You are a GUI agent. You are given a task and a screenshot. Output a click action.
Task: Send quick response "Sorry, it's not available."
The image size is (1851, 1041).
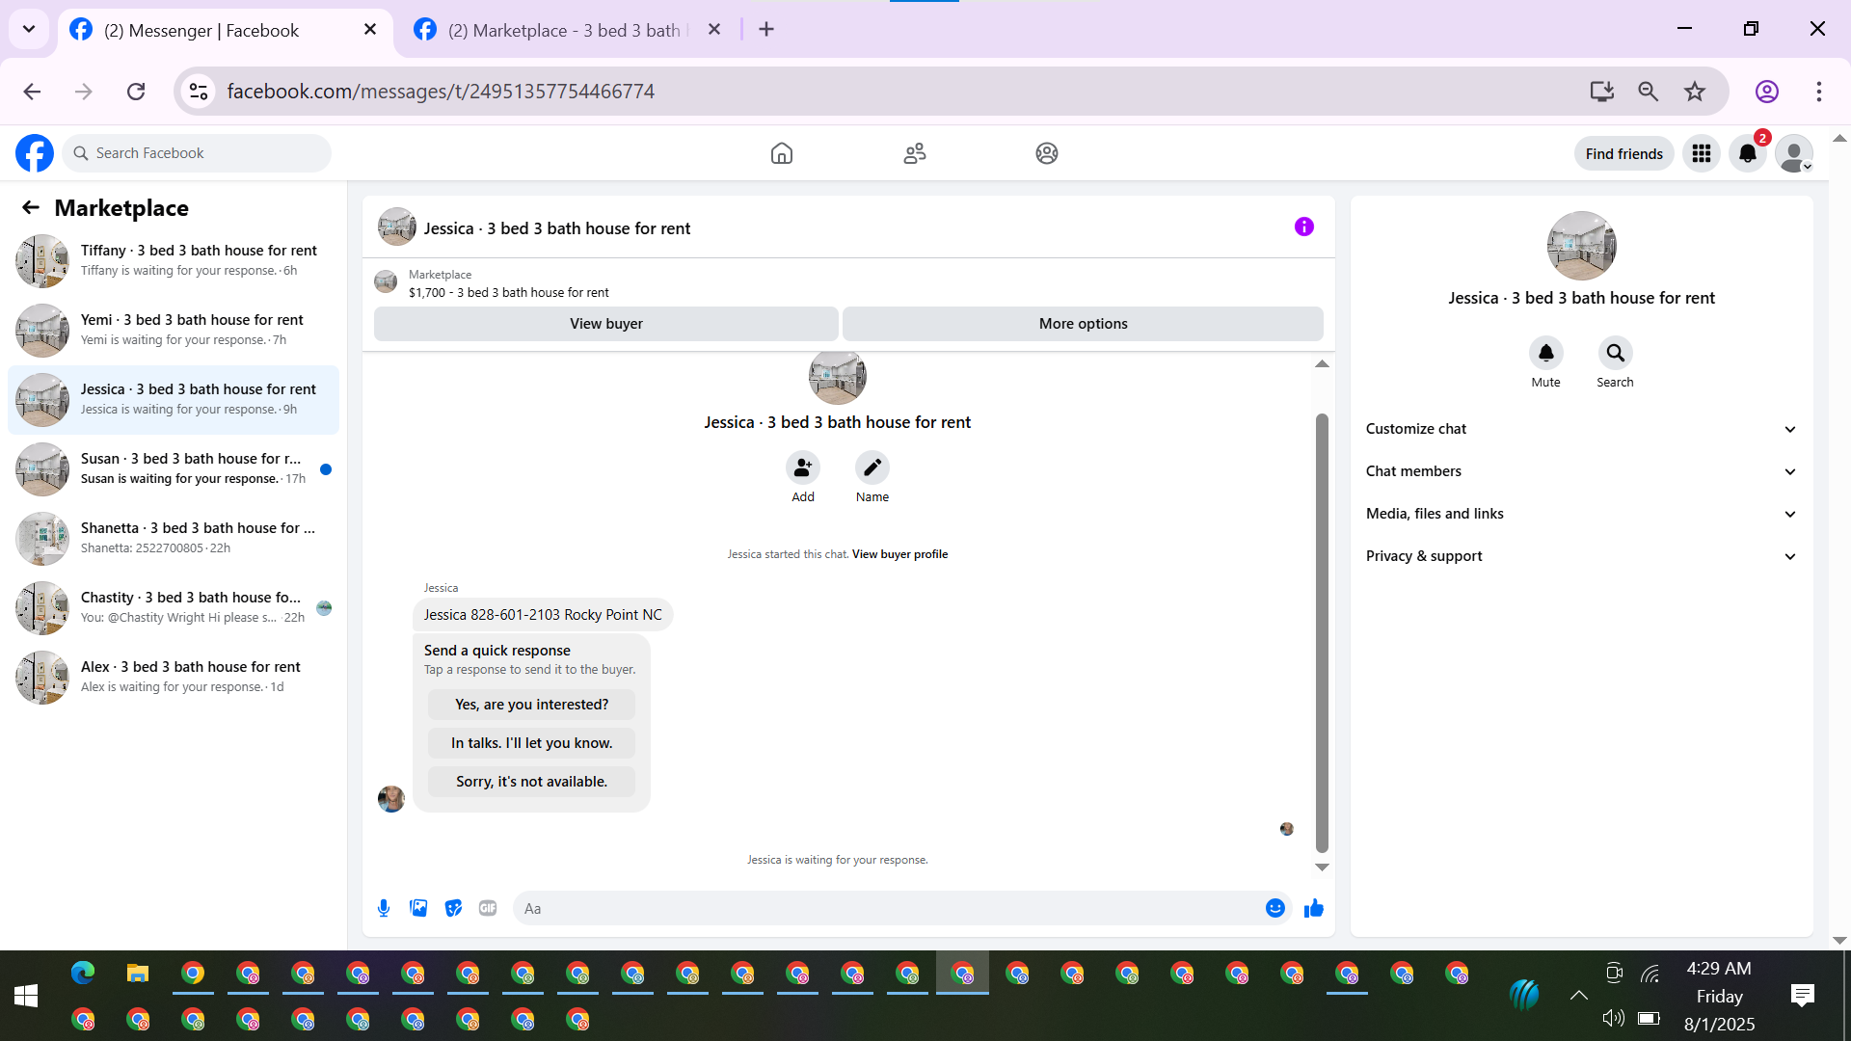click(531, 782)
